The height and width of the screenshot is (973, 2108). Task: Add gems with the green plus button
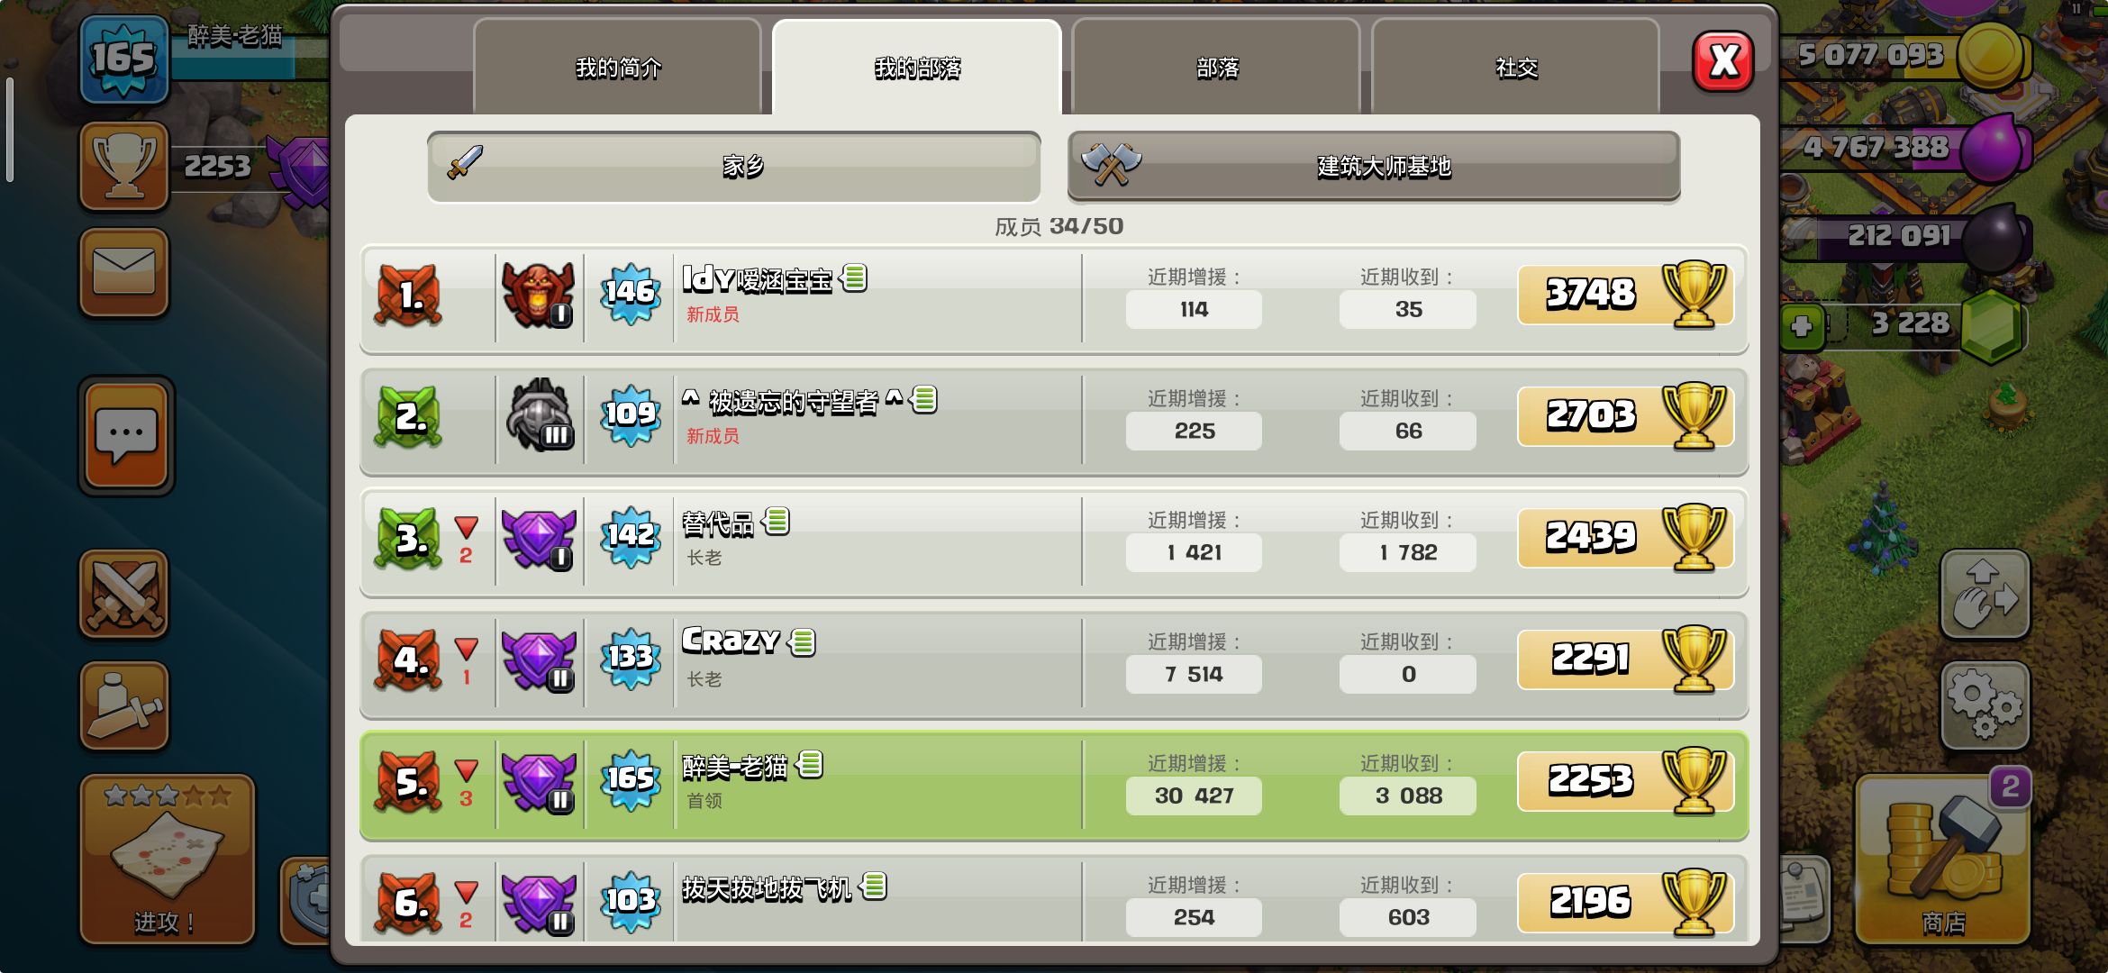coord(1802,326)
